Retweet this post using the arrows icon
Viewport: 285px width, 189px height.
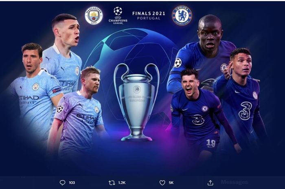point(112,182)
